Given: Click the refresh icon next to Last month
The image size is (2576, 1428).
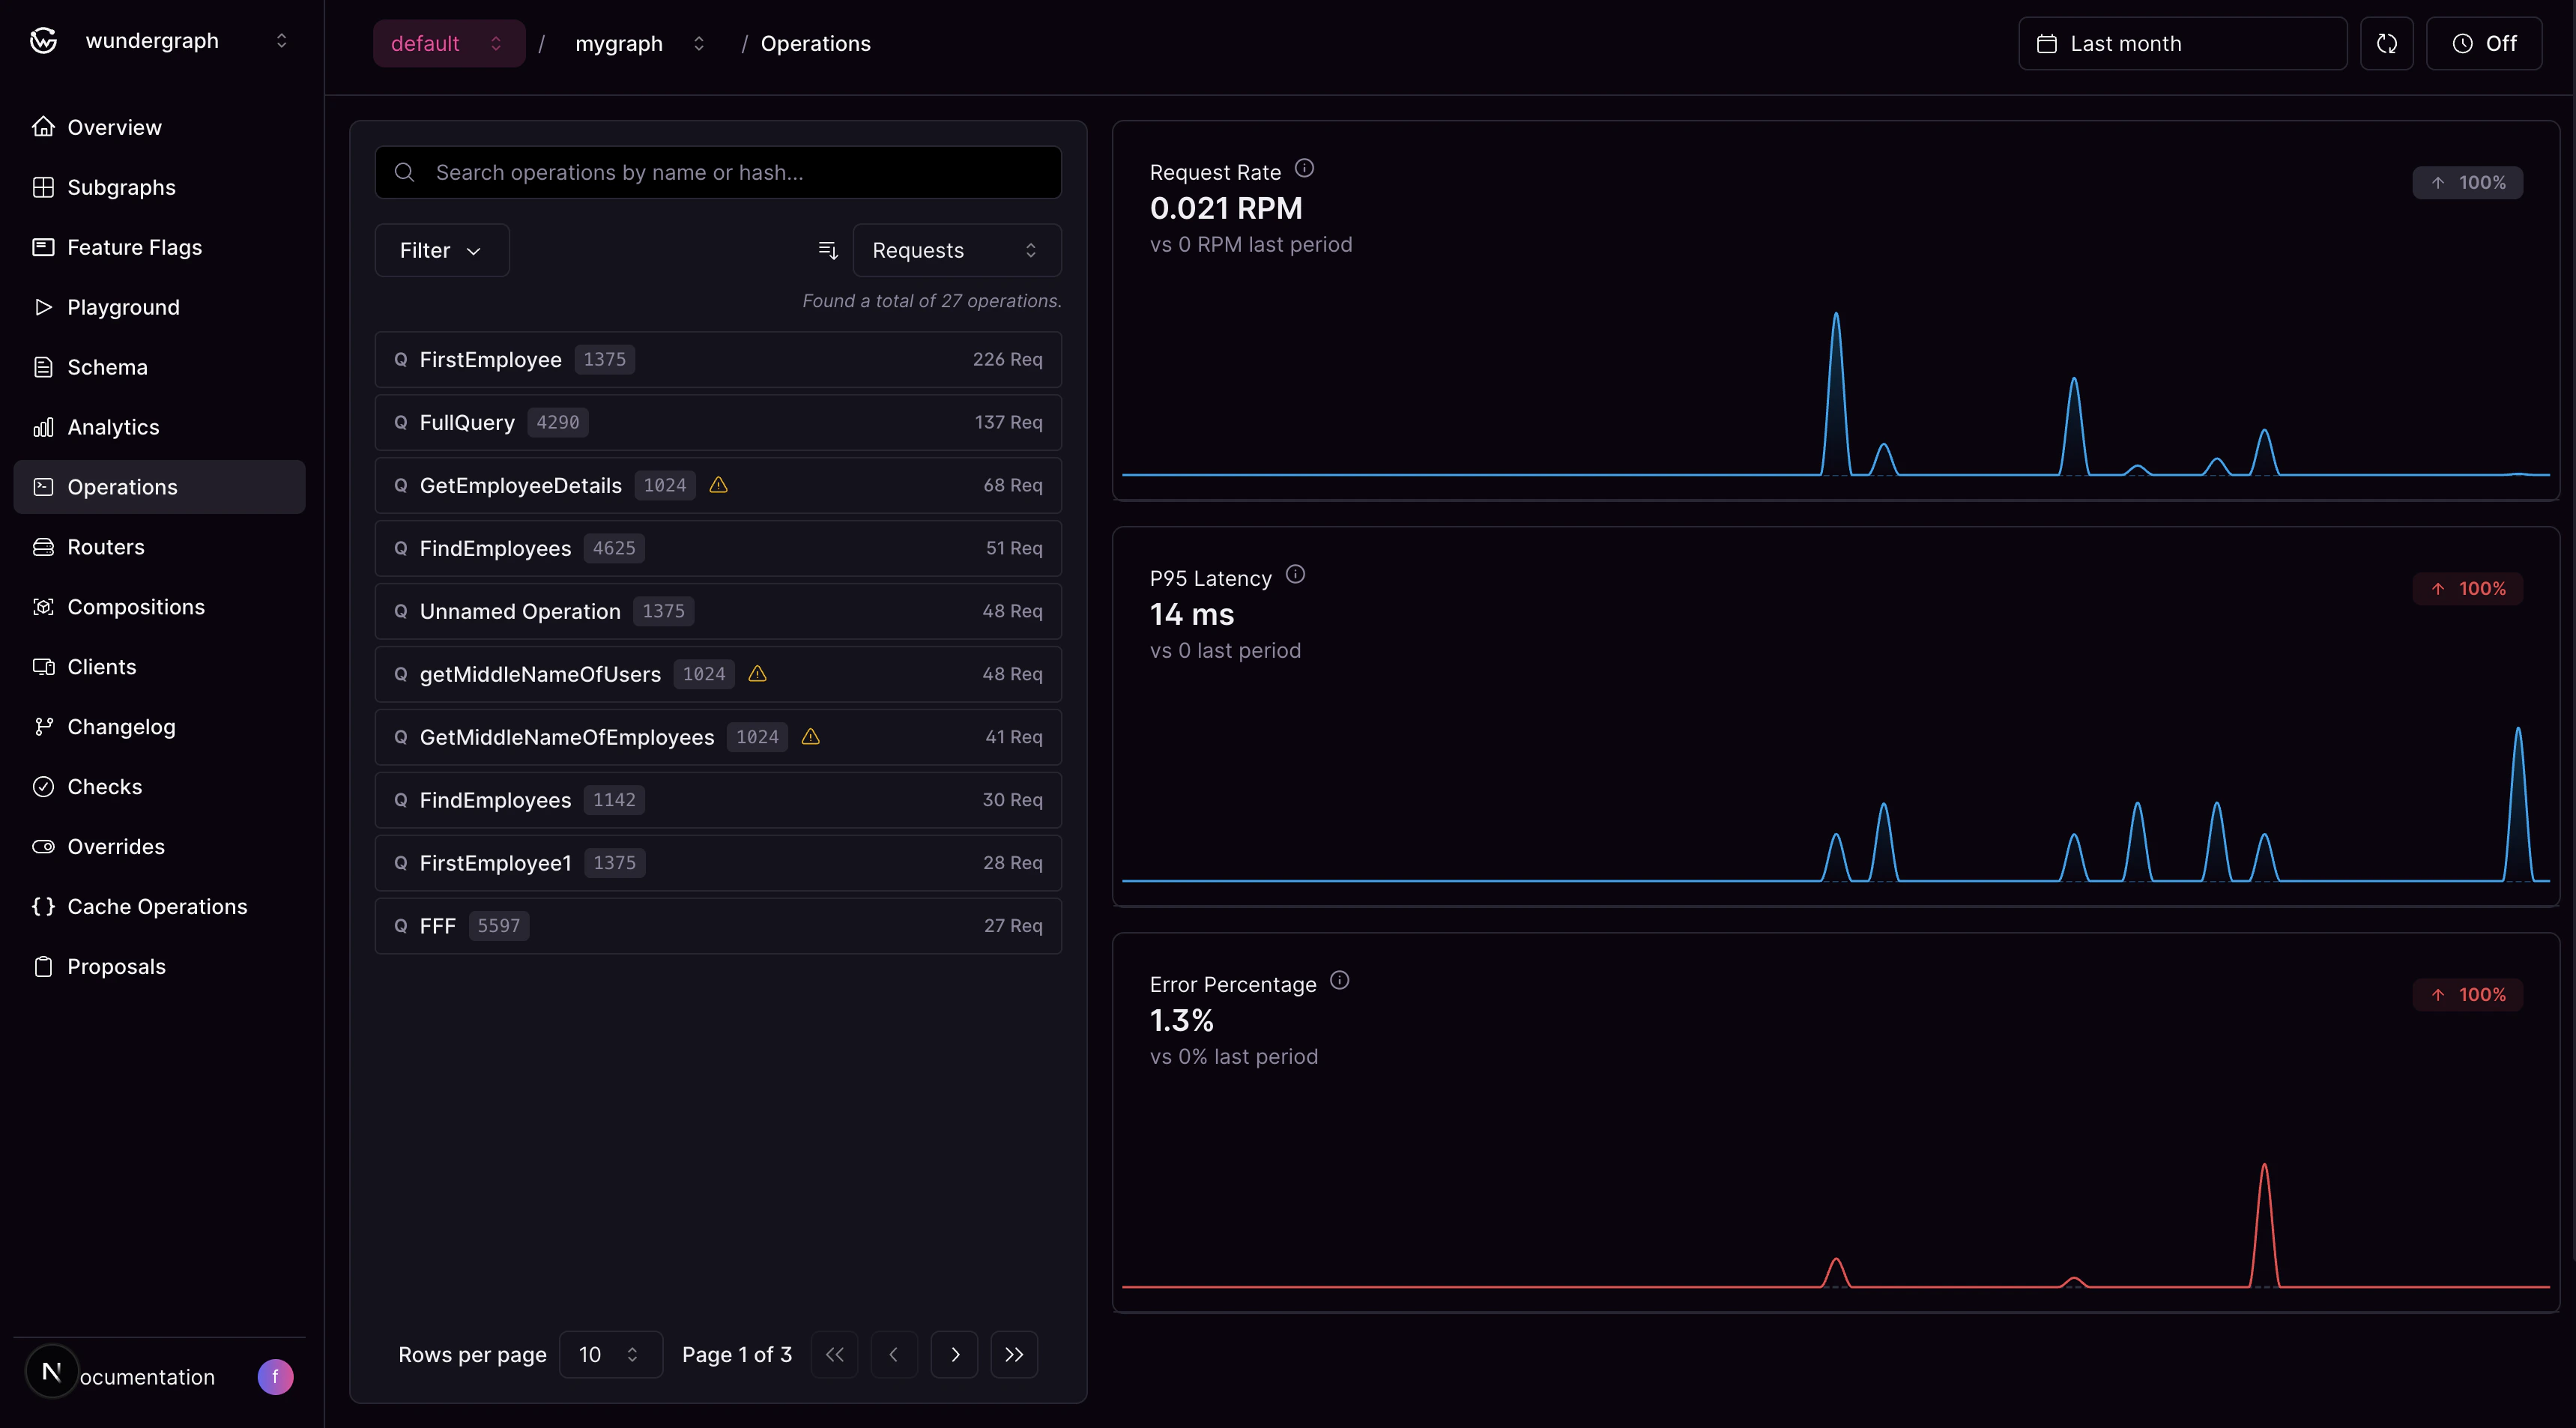Looking at the screenshot, I should (x=2386, y=43).
